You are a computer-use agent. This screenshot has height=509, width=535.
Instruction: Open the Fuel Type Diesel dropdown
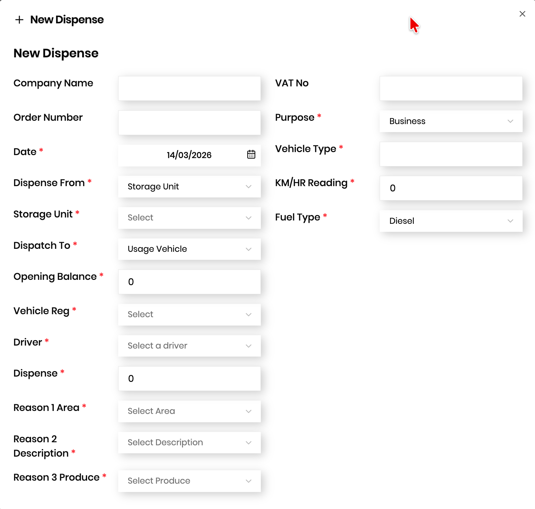point(451,221)
